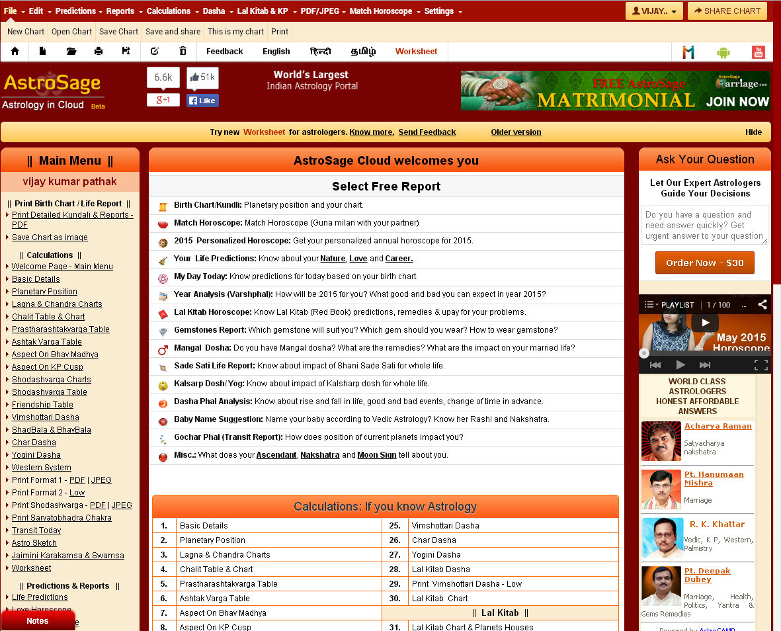
Task: Select Print submenu item
Action: pos(280,31)
